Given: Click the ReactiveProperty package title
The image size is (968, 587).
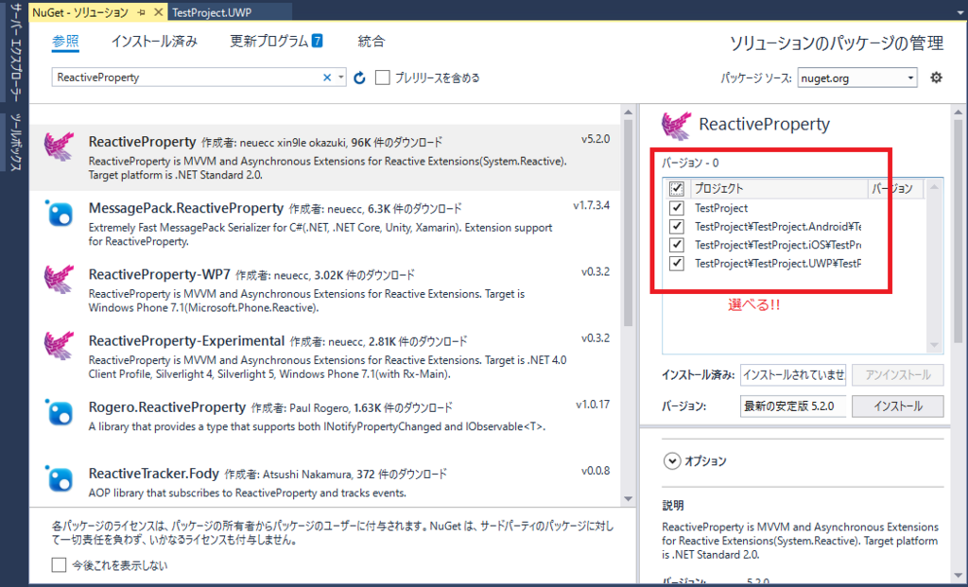Looking at the screenshot, I should [142, 142].
